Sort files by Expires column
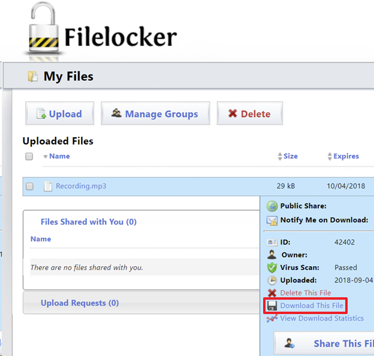 [345, 156]
